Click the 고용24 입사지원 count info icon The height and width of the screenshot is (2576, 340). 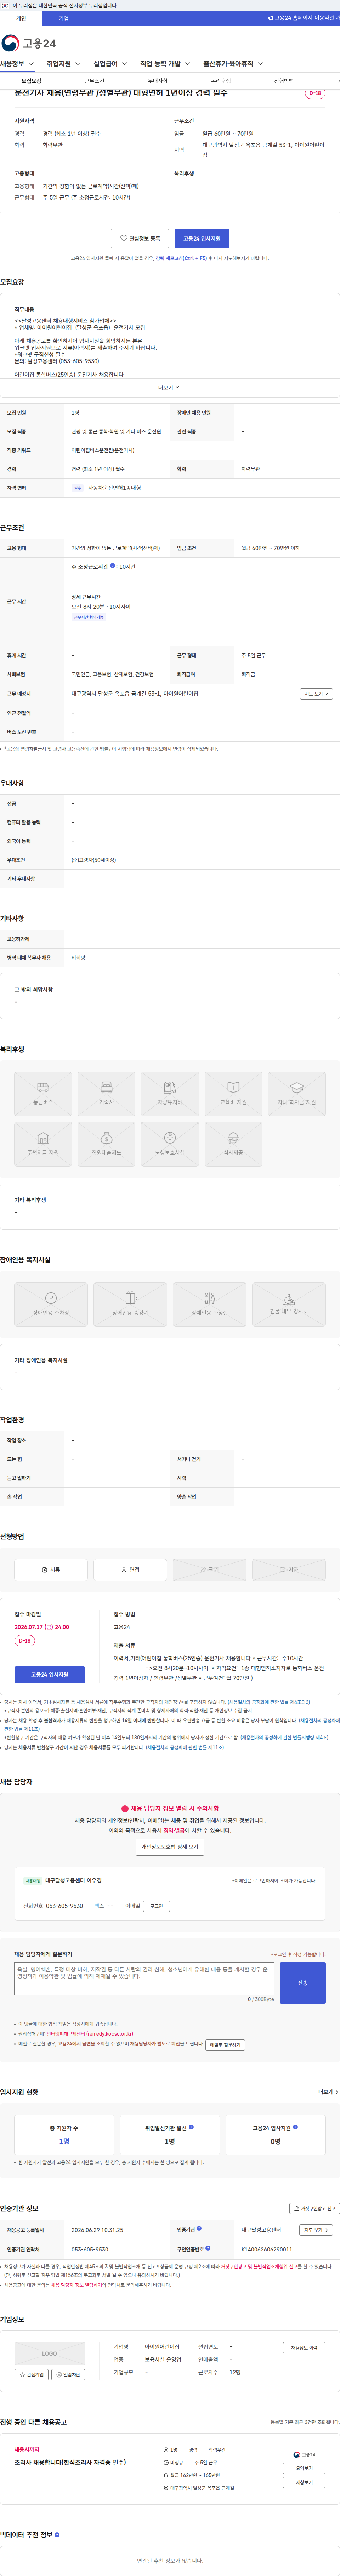295,2127
